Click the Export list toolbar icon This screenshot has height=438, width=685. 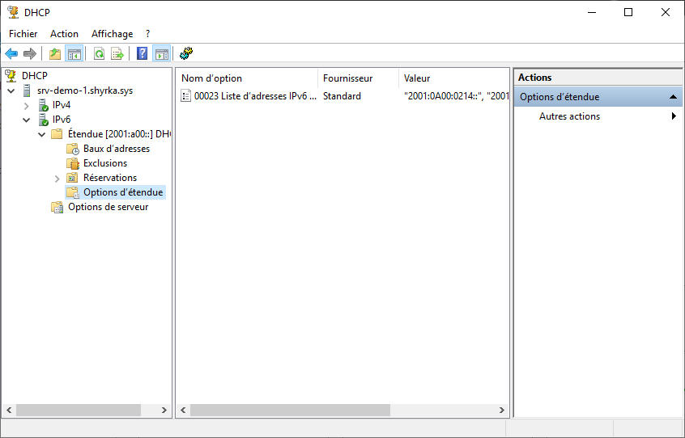coord(117,54)
